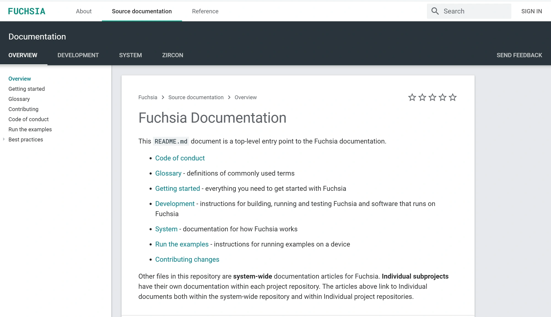Viewport: 551px width, 317px height.
Task: Open Best practices in the sidebar
Action: tap(26, 139)
